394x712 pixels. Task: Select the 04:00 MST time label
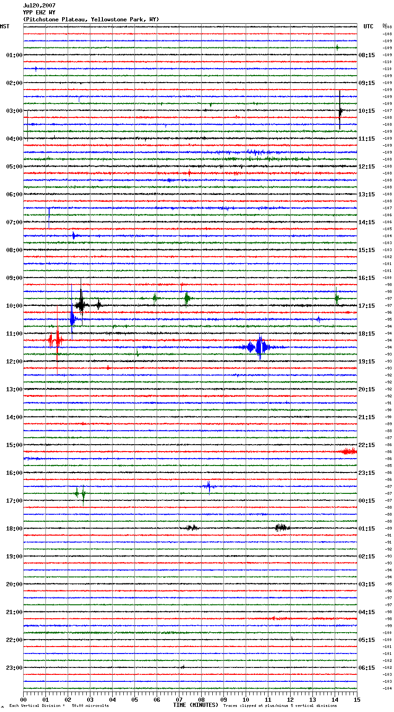[x=14, y=139]
